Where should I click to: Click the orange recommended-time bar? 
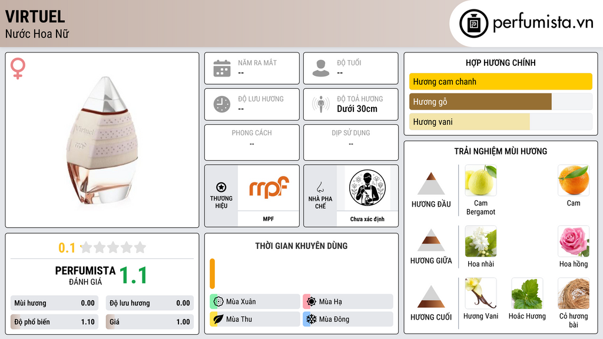pyautogui.click(x=212, y=274)
